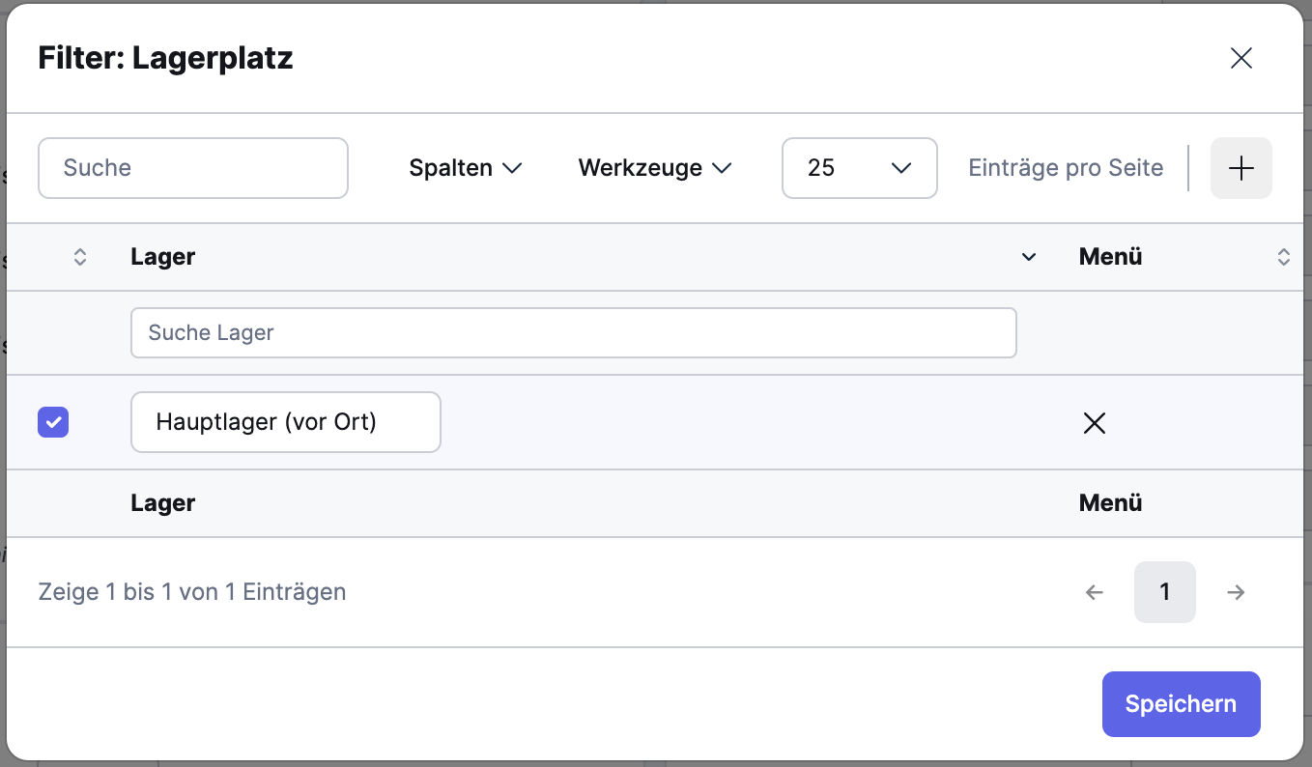Click the Menü header in the bottom row
The width and height of the screenshot is (1312, 767).
[1109, 503]
